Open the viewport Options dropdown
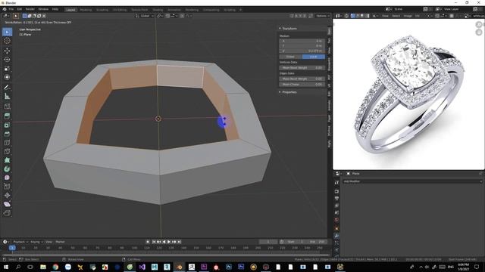The image size is (485, 272). (323, 16)
